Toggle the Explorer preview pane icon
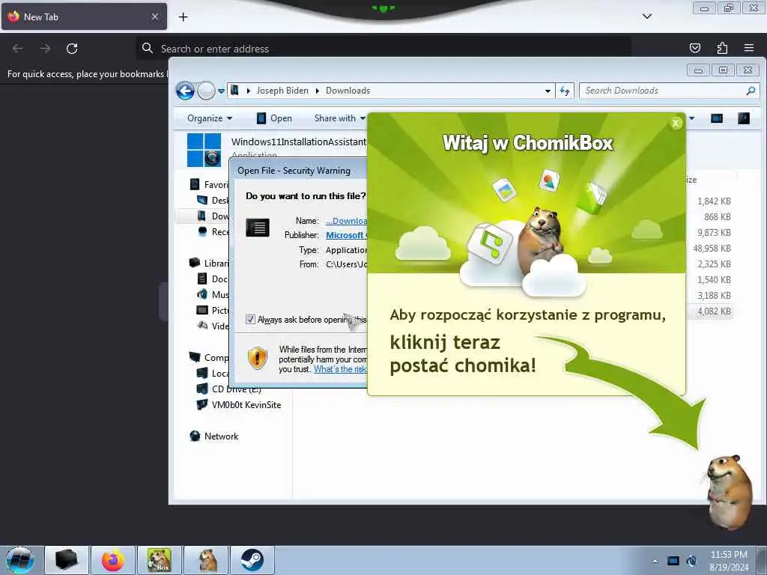The image size is (767, 575). [717, 118]
